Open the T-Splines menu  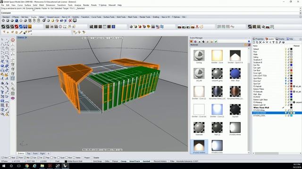coord(103,5)
